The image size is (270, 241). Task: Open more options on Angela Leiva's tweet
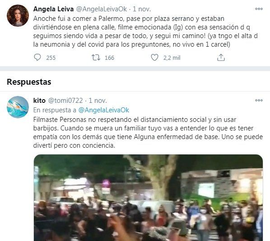[259, 9]
